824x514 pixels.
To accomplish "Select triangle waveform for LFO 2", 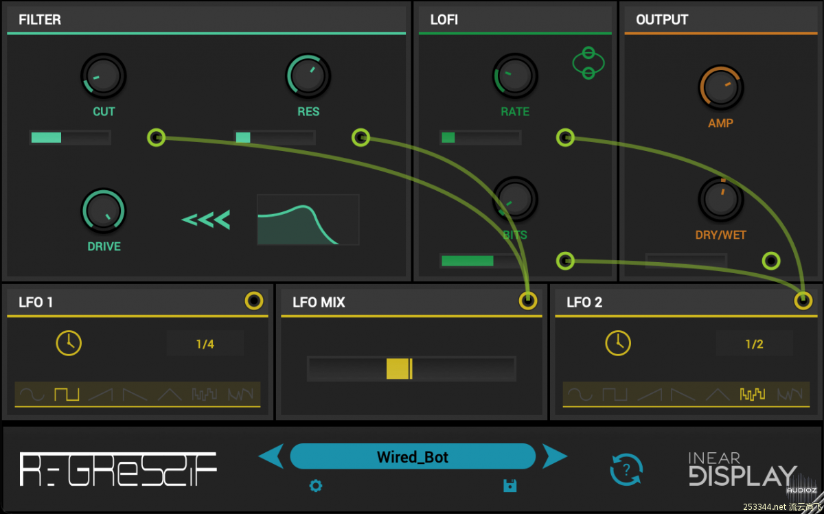I will [718, 395].
